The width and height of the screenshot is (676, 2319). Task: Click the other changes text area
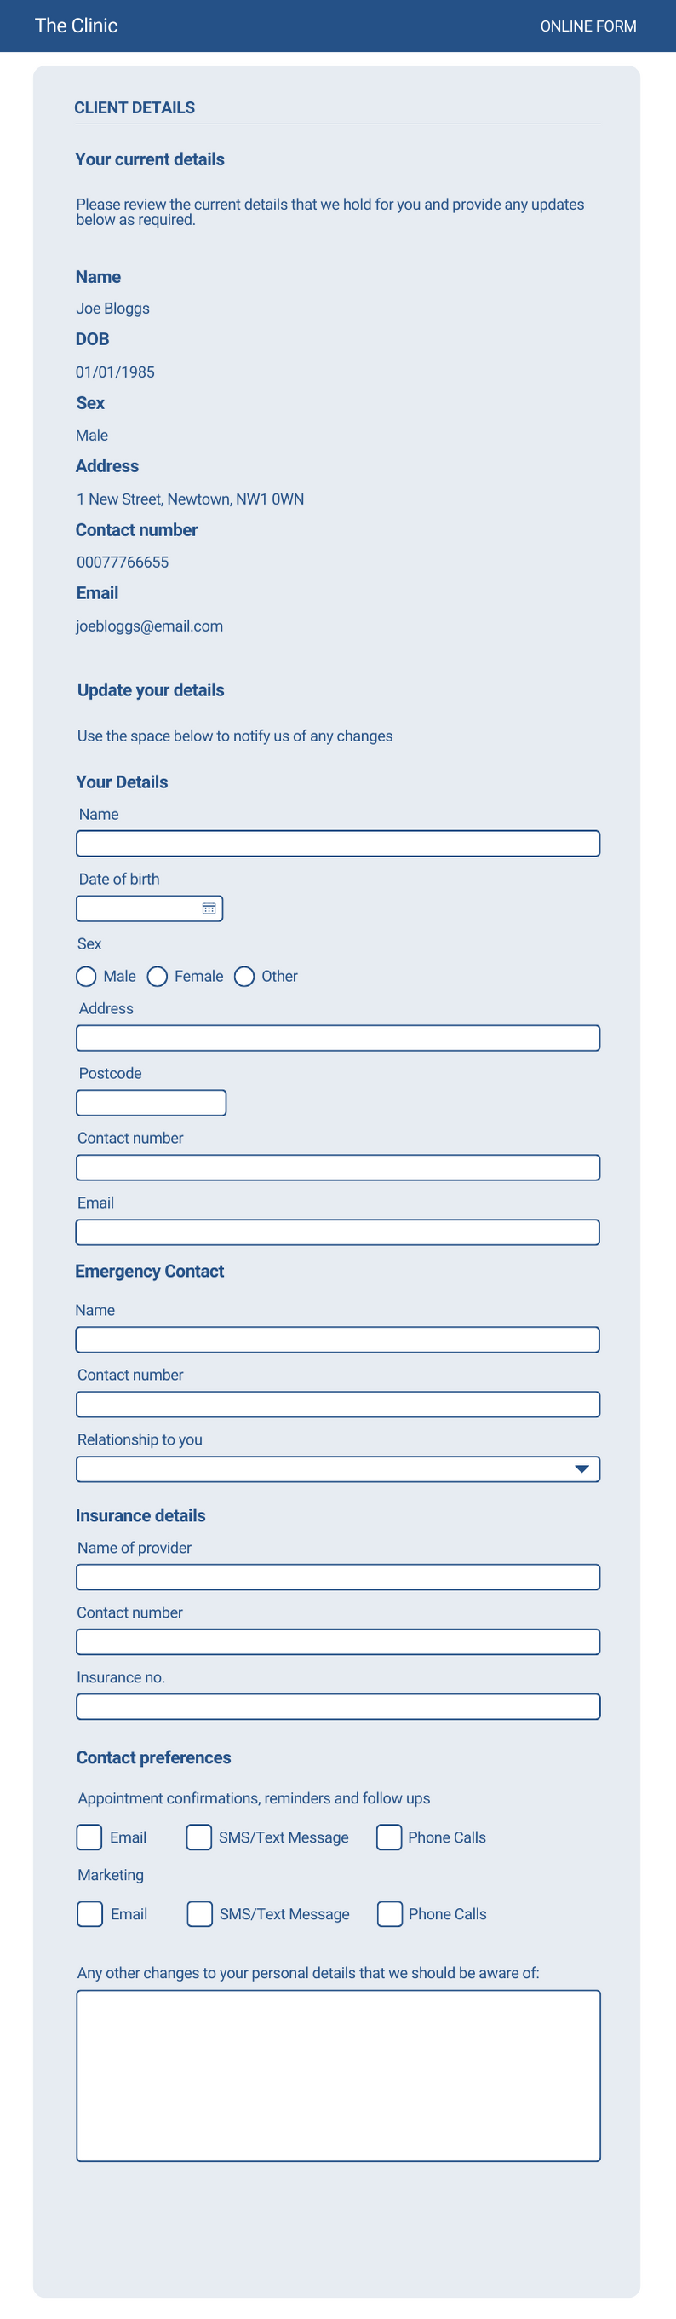[338, 2075]
